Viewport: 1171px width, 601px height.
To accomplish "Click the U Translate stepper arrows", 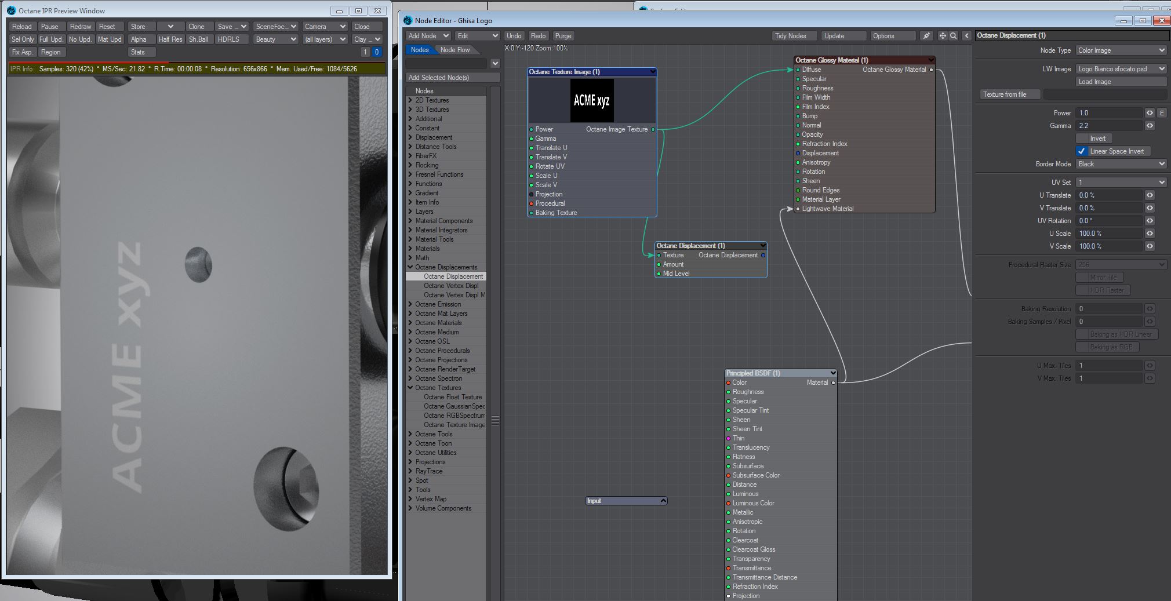I will tap(1150, 195).
